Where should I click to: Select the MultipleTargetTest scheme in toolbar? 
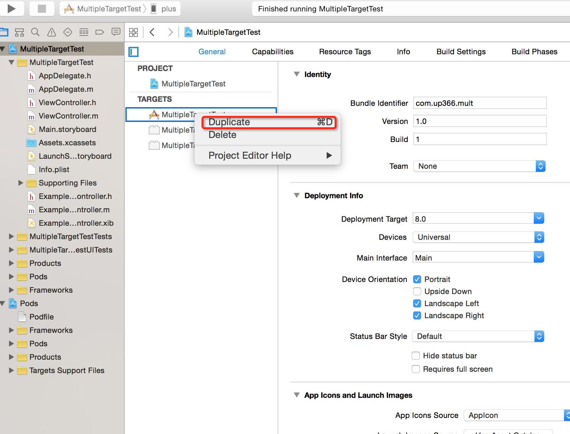point(103,9)
